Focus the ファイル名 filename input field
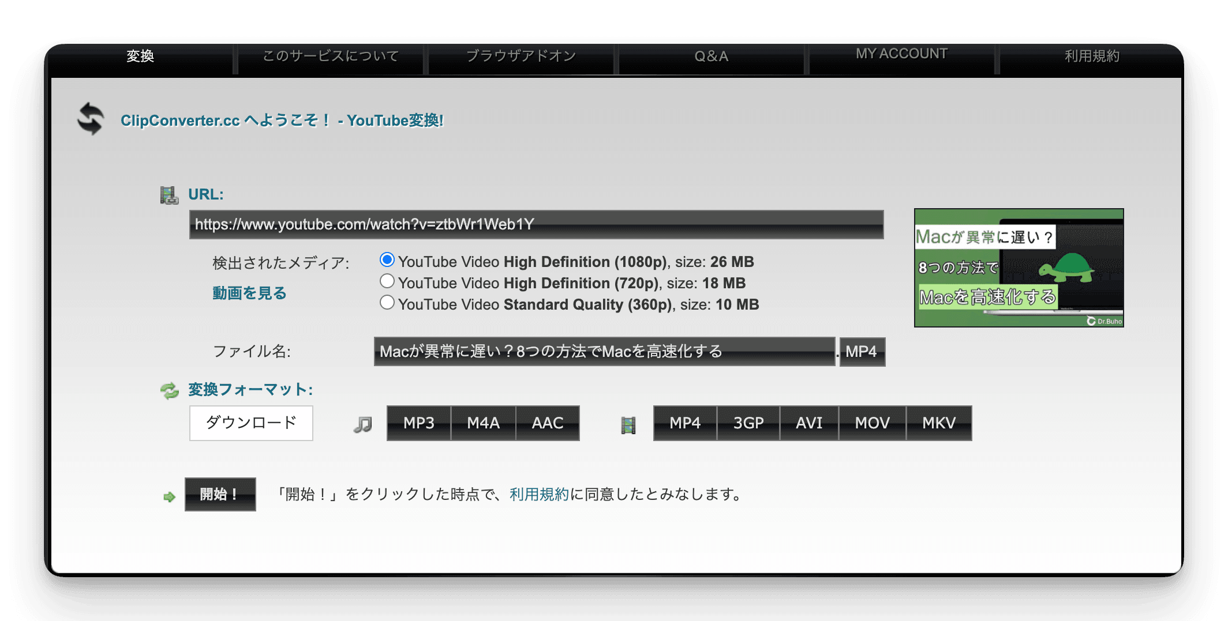 (x=605, y=351)
